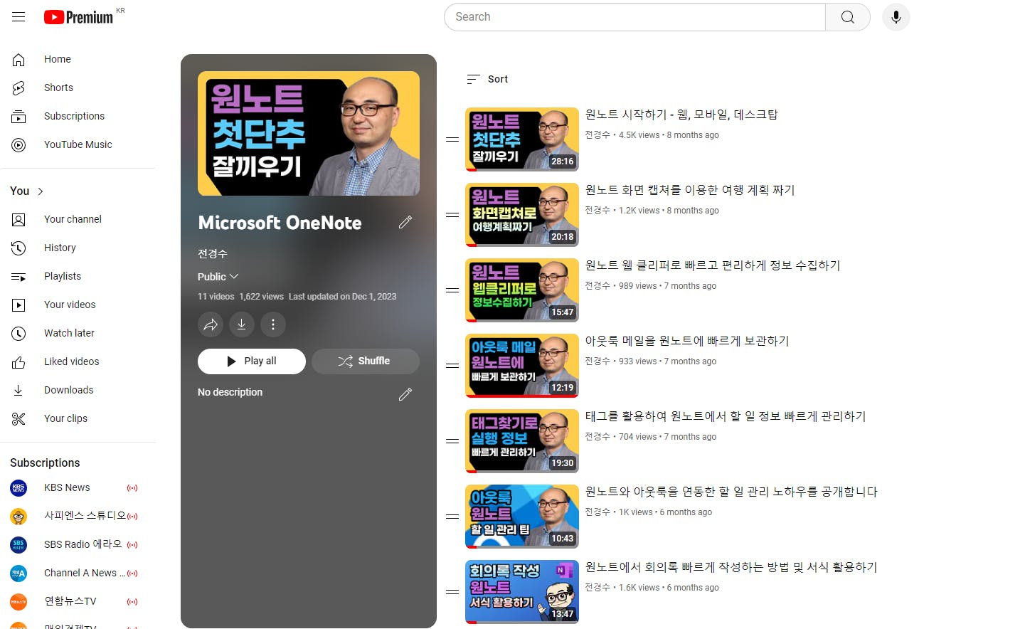Play video 원노트에서 회의록 빠르게 작성하는 방법

pos(731,567)
